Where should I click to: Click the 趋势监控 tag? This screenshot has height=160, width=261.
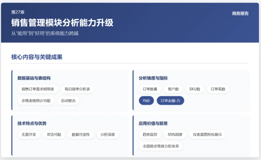click(x=150, y=134)
